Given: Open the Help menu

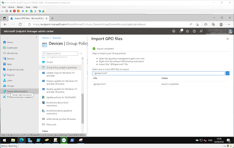Looking at the screenshot, I should tap(35, 7).
